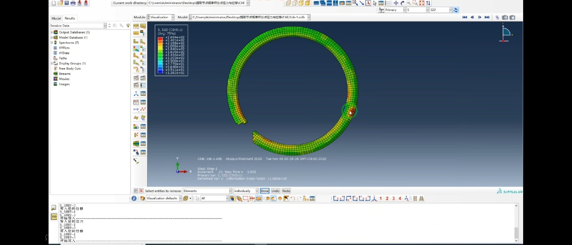Click the message area icon in the bottom-left

click(x=54, y=208)
